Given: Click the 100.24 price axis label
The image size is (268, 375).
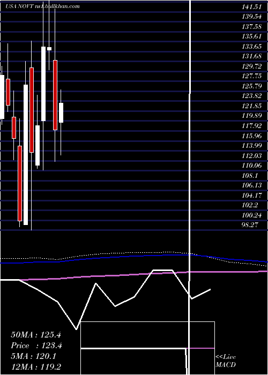Looking at the screenshot, I should [x=252, y=215].
